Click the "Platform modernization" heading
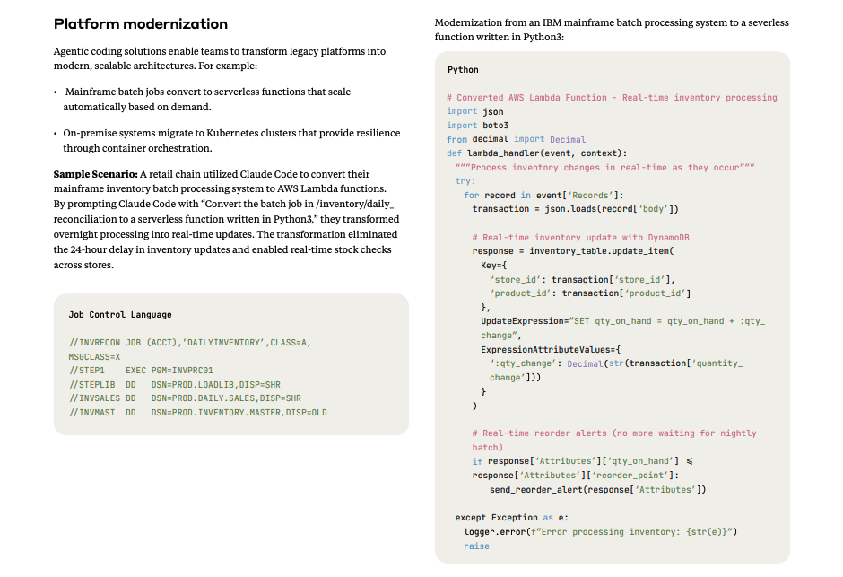This screenshot has width=843, height=577. [x=141, y=24]
